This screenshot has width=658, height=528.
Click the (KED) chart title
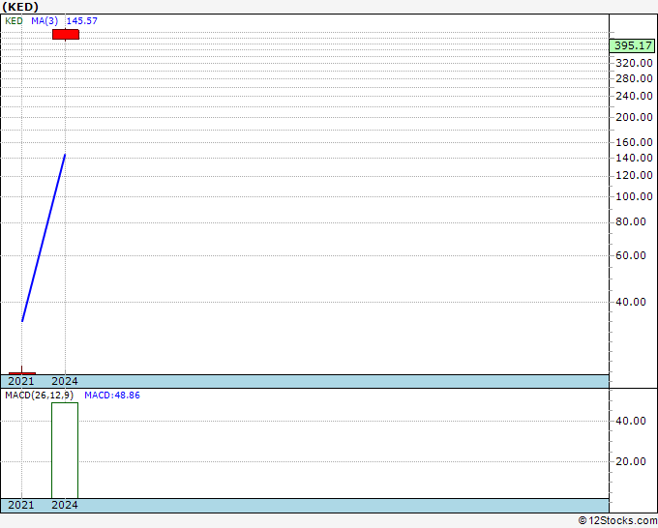click(20, 7)
